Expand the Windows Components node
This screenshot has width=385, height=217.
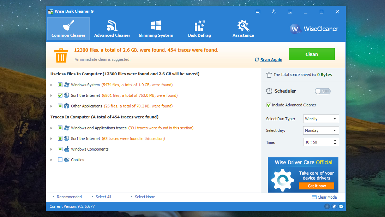click(x=51, y=149)
